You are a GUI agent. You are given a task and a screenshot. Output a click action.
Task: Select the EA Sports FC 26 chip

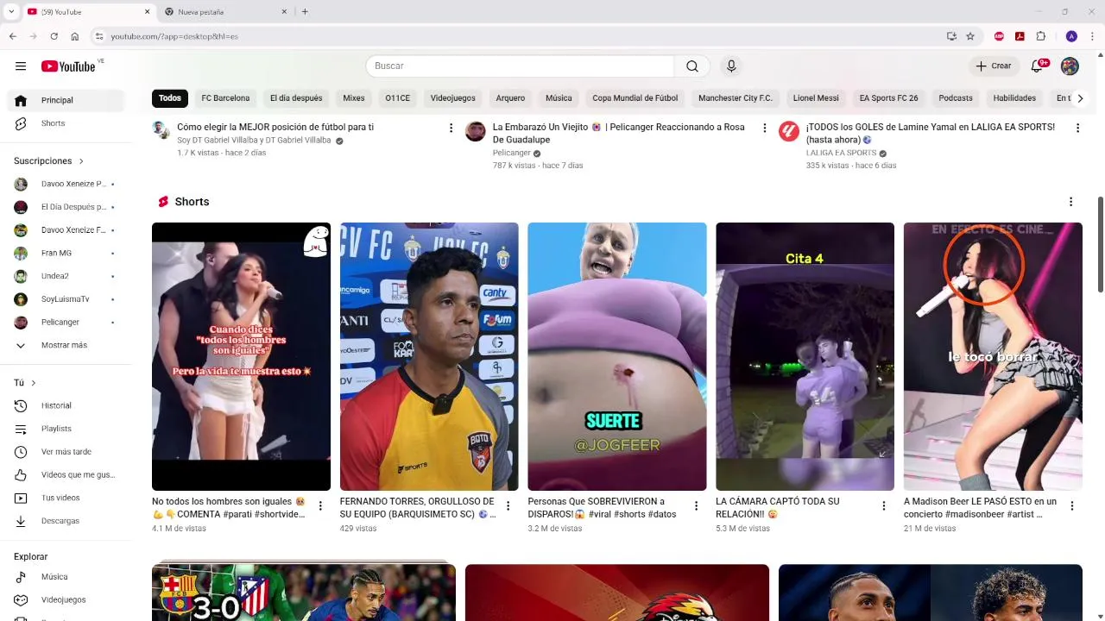(x=889, y=98)
